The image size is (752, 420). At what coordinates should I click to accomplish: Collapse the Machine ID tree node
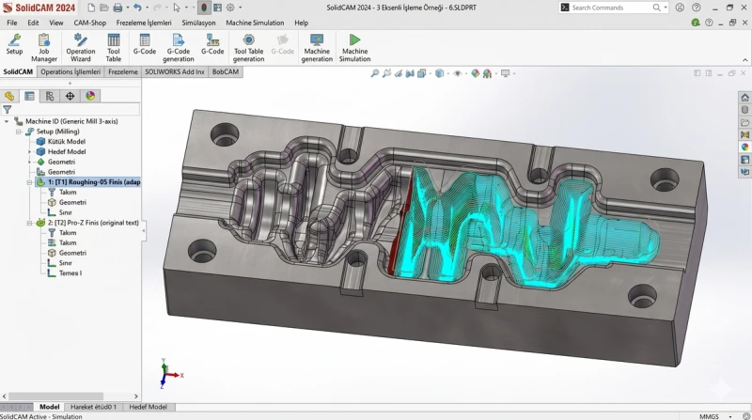[7, 121]
